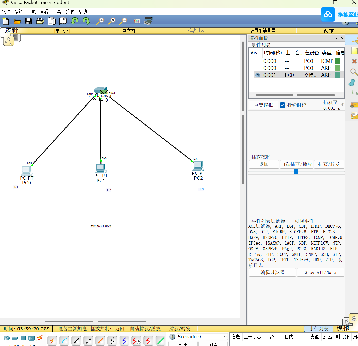Click the ICMP event color swatch

tap(338, 61)
